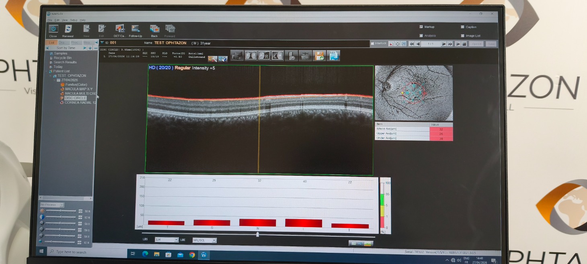Open the Setup menu

[x=74, y=20]
